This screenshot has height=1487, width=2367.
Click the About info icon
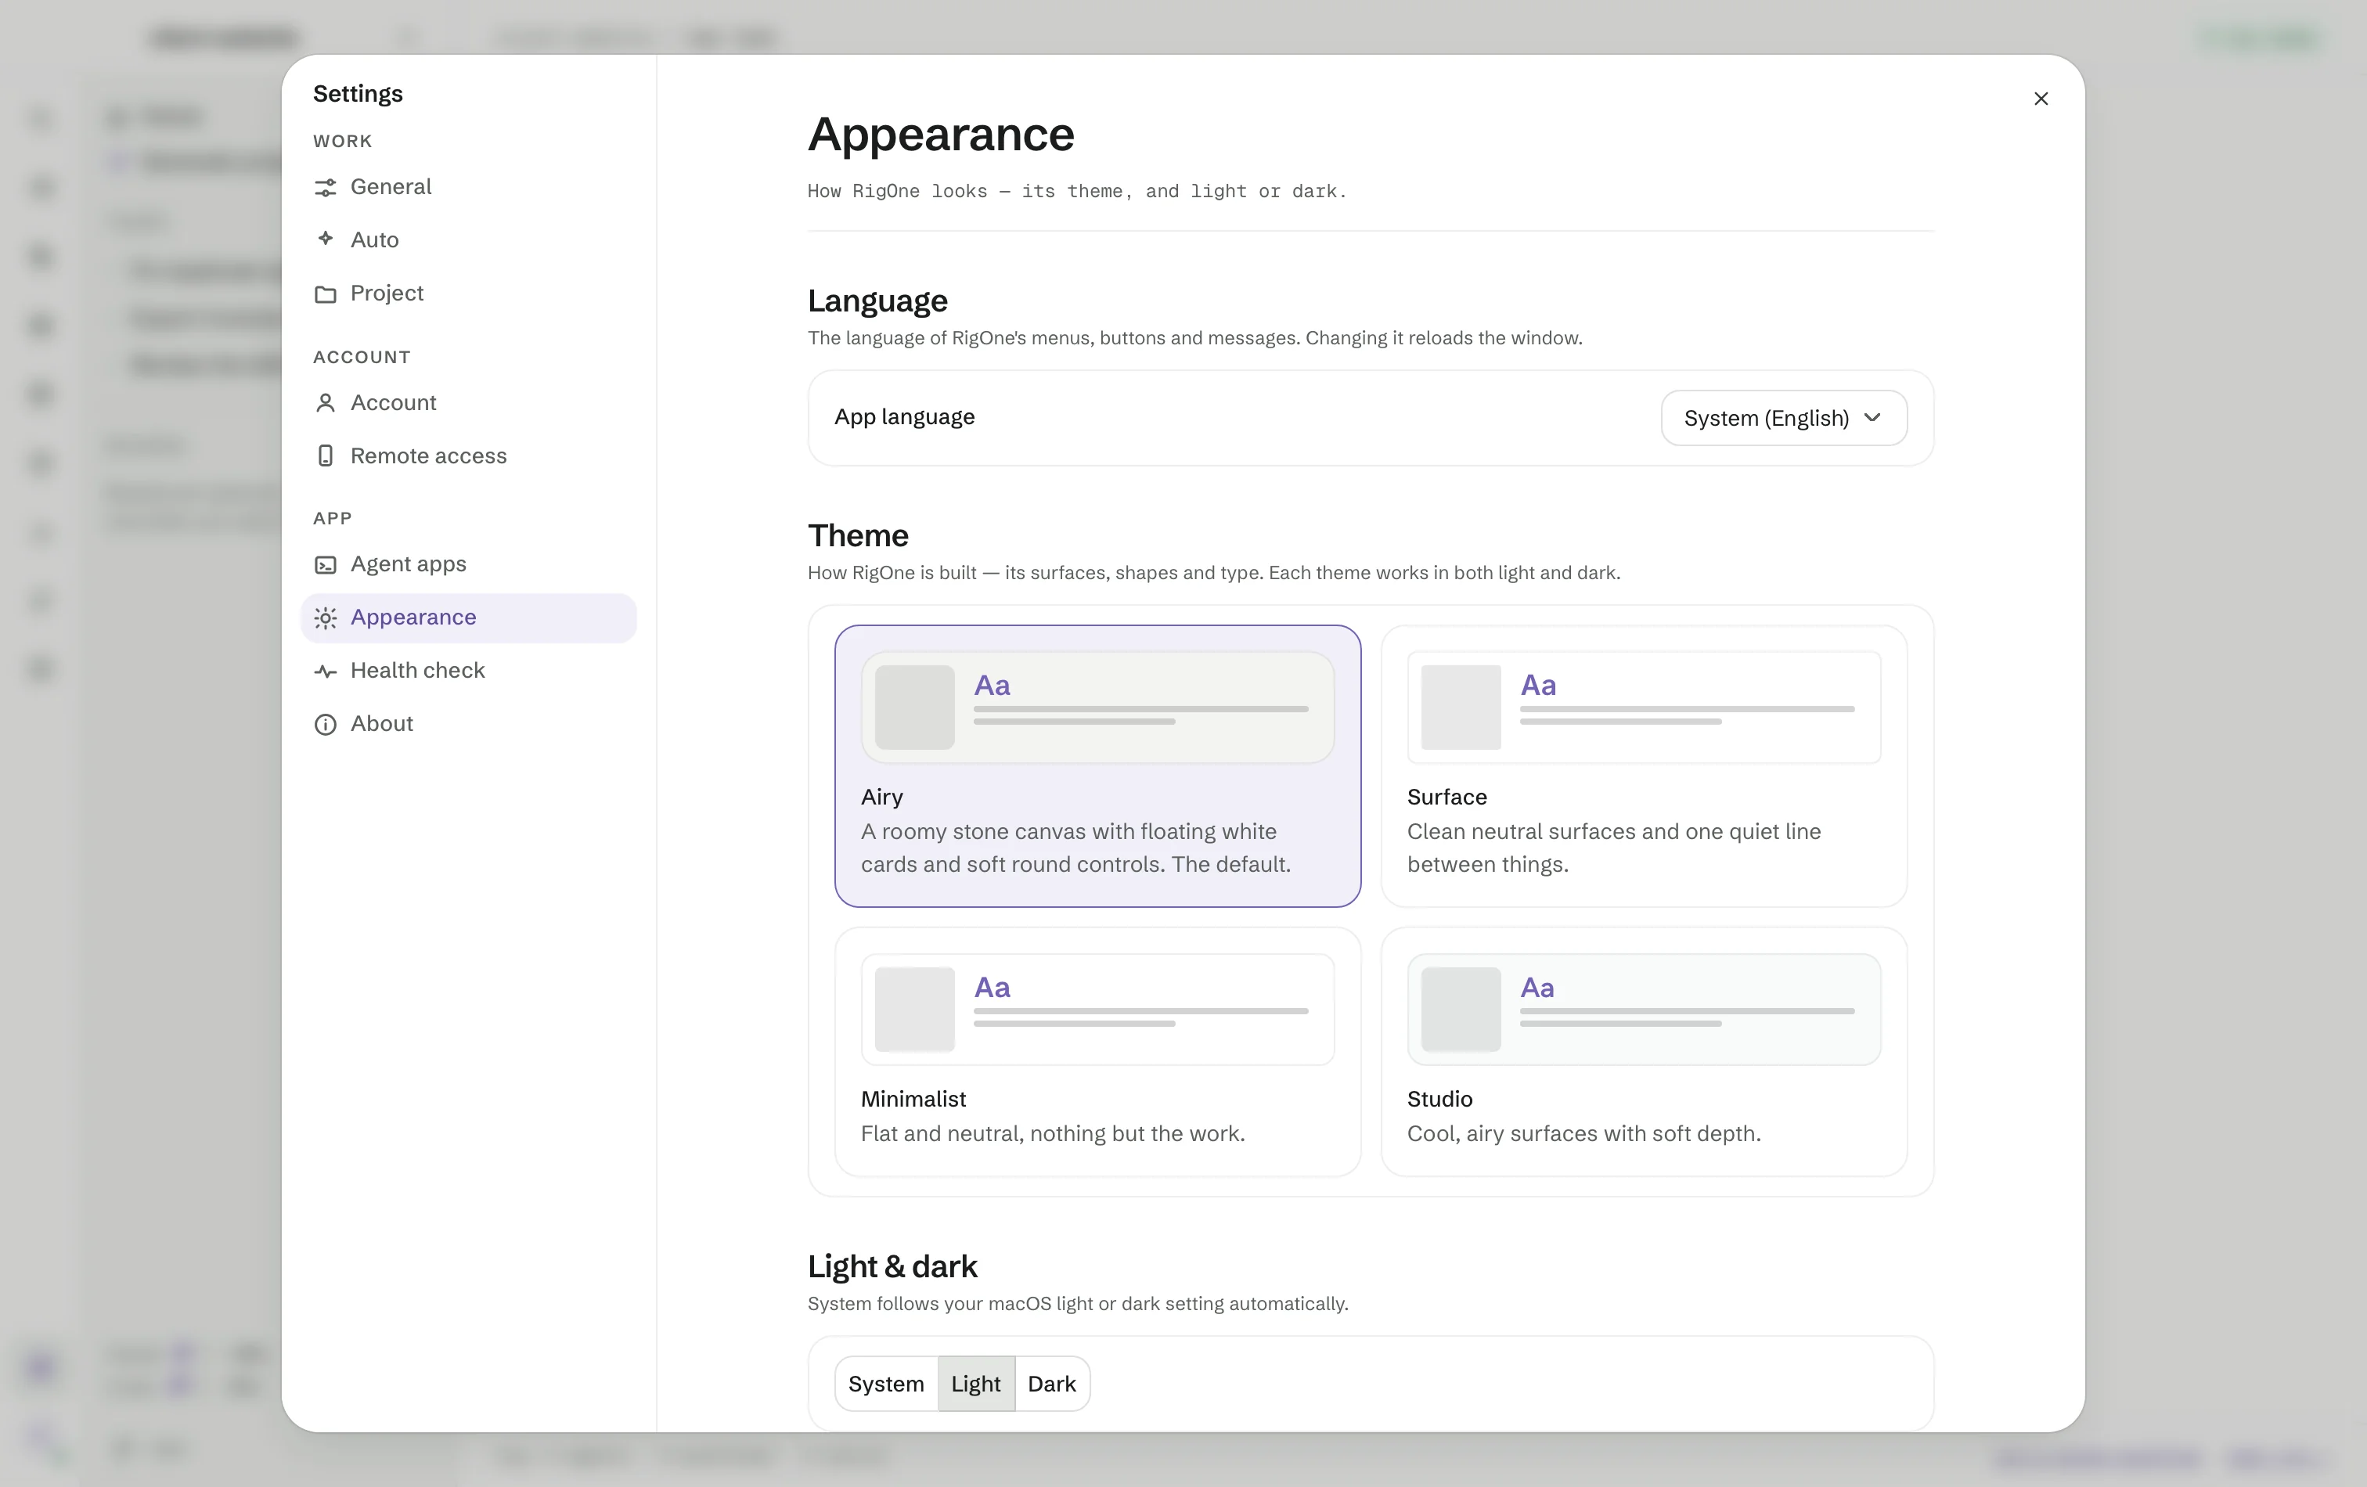[326, 725]
